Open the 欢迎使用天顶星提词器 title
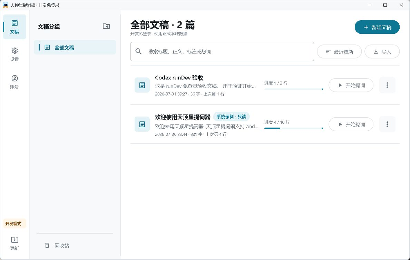 point(183,117)
